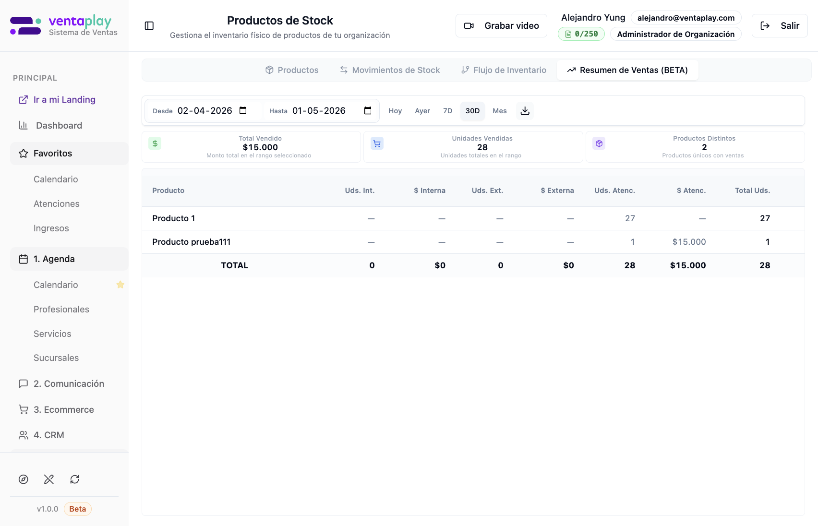Viewport: 818px width, 526px height.
Task: Click the Salir logout button
Action: point(780,26)
